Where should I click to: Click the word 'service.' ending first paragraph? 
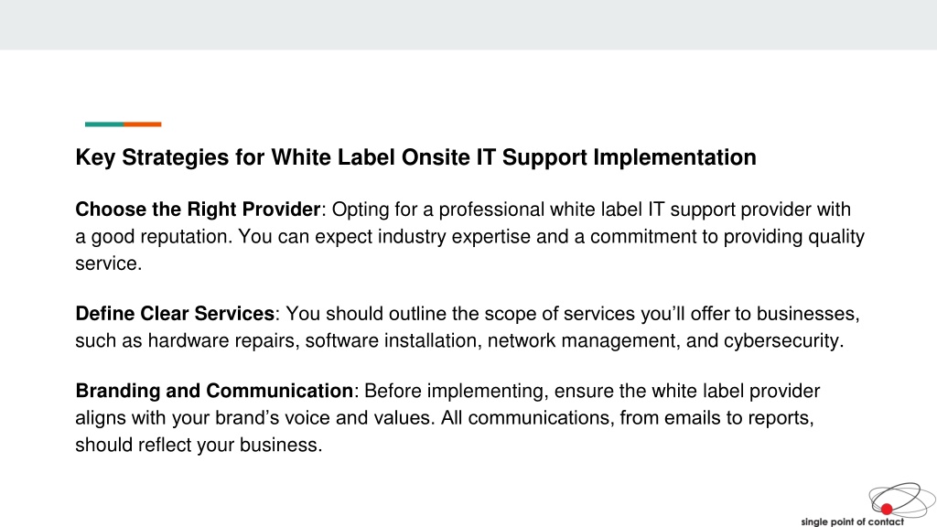point(109,263)
